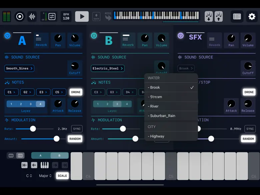Choose Suburban_Rain sound
260x195 pixels.
(171, 116)
